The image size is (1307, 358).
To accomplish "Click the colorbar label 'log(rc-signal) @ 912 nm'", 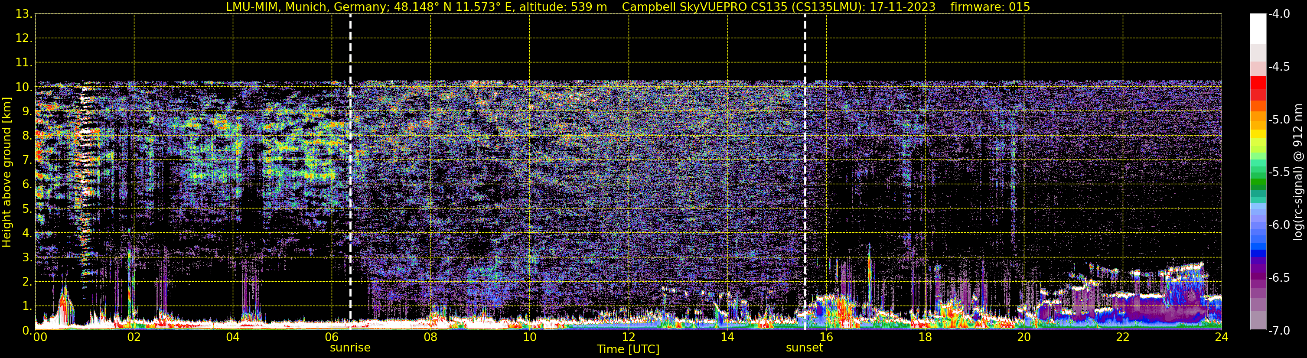I will (x=1298, y=172).
